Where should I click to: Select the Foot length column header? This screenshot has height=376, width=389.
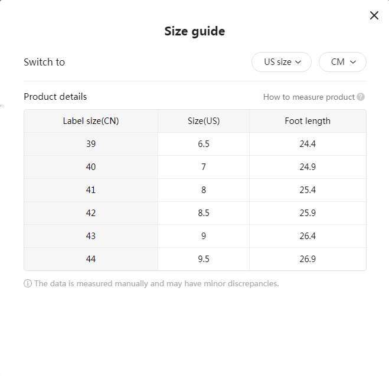tap(308, 121)
